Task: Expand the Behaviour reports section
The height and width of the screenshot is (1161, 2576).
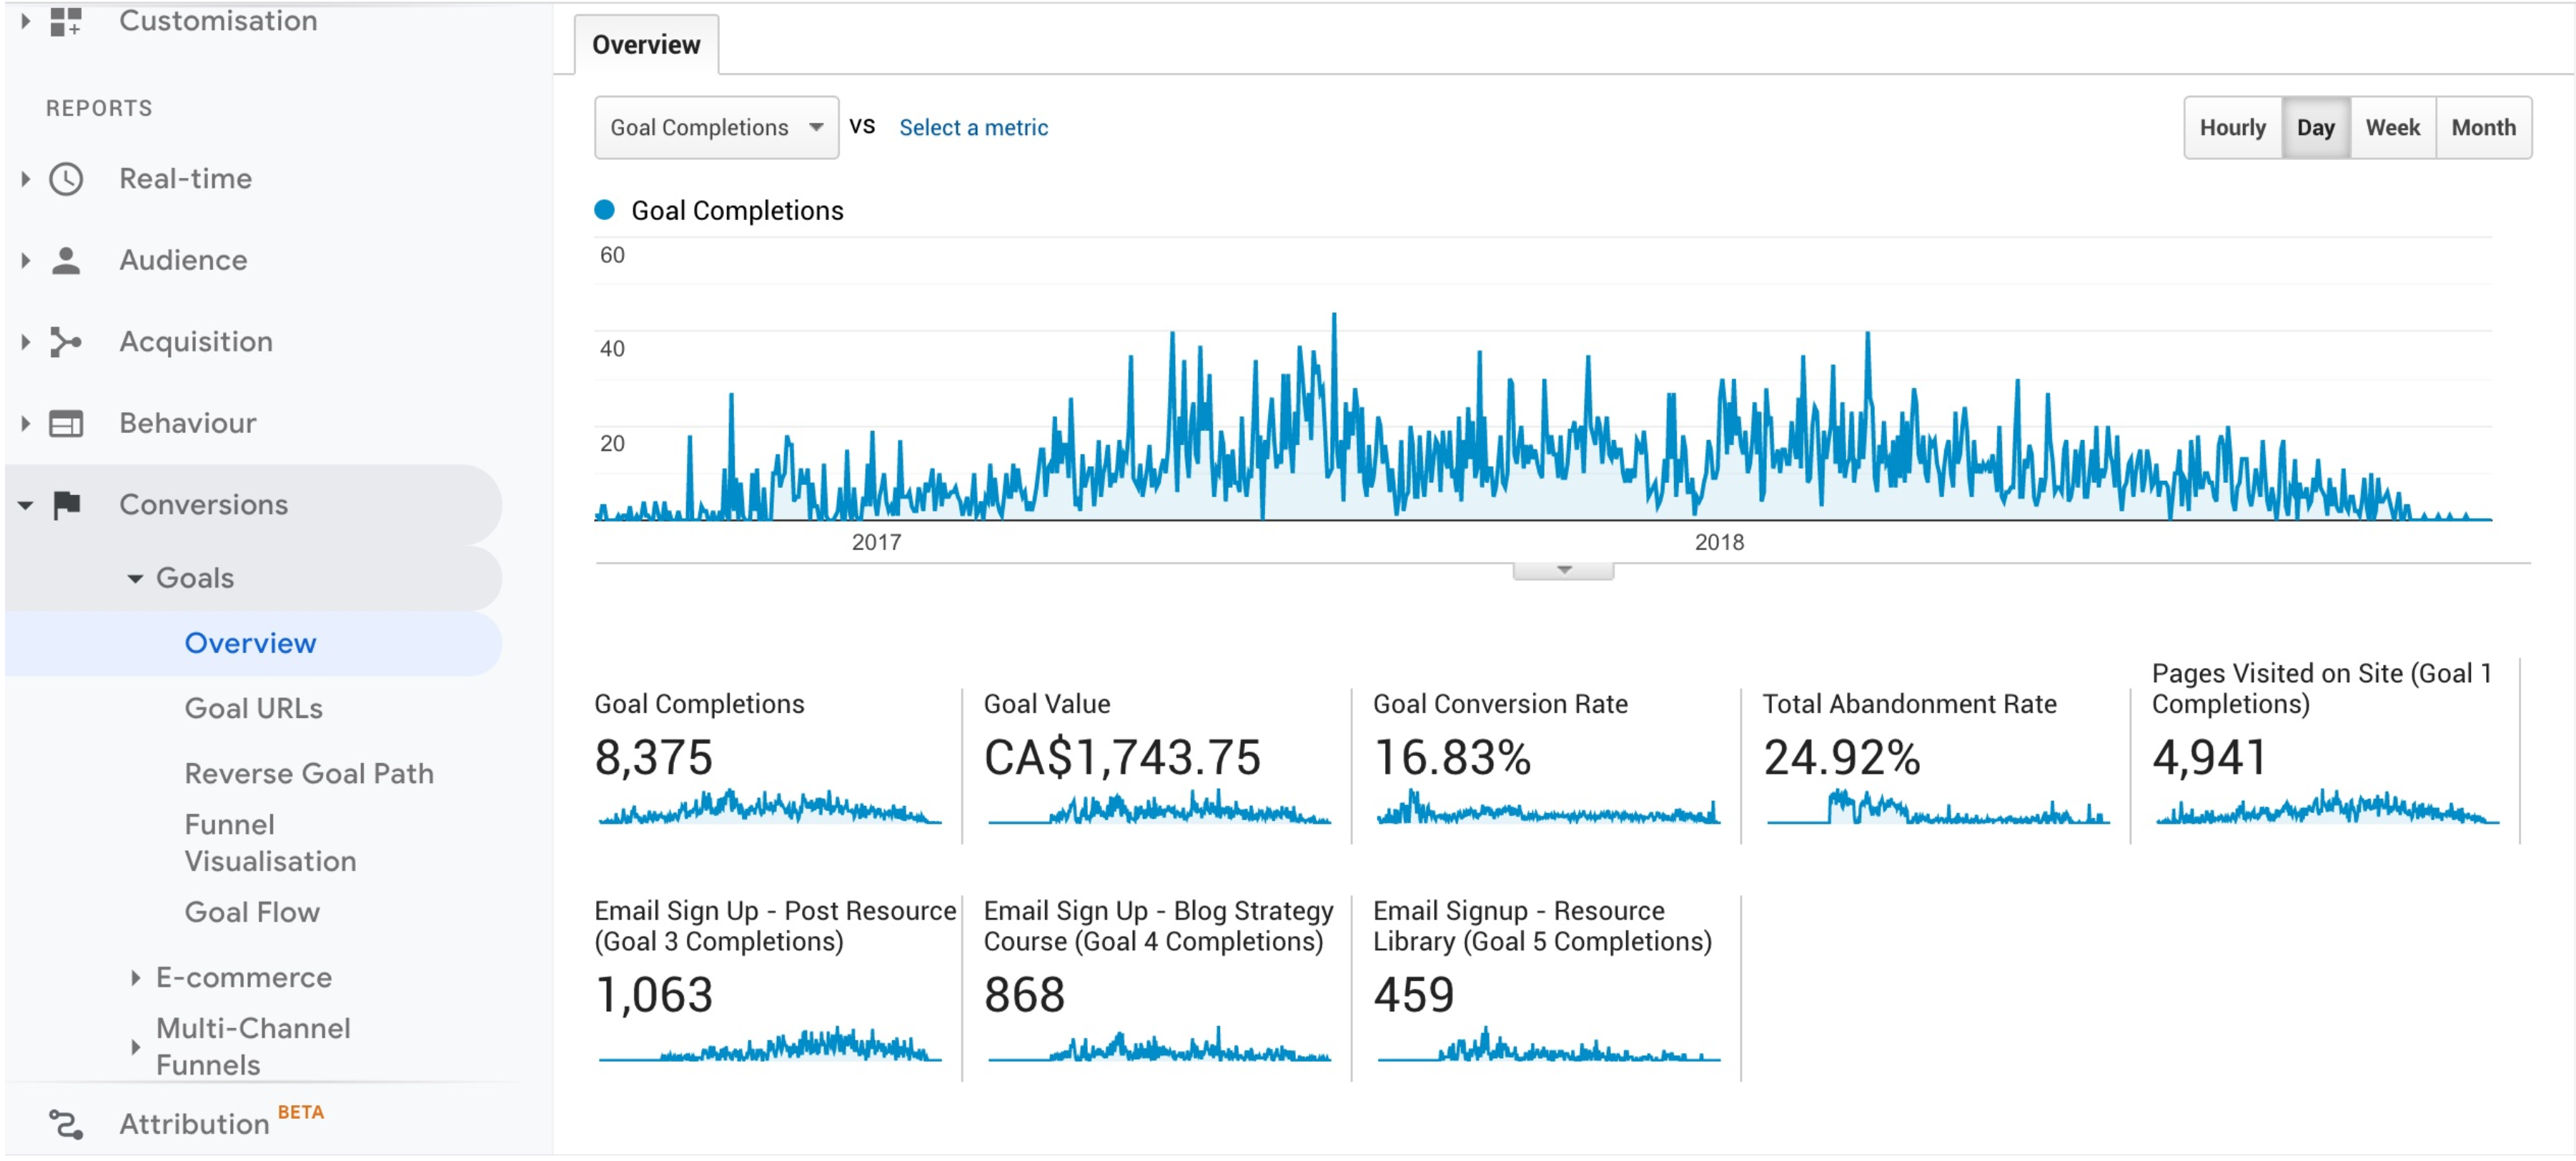Action: [25, 424]
